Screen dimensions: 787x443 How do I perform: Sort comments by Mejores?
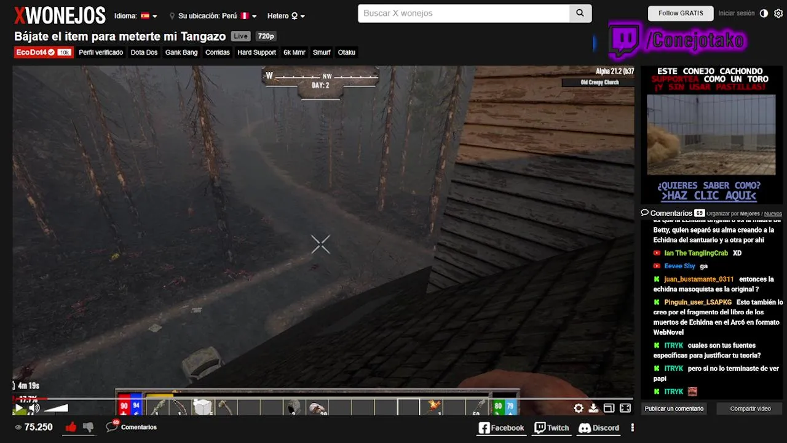(749, 214)
